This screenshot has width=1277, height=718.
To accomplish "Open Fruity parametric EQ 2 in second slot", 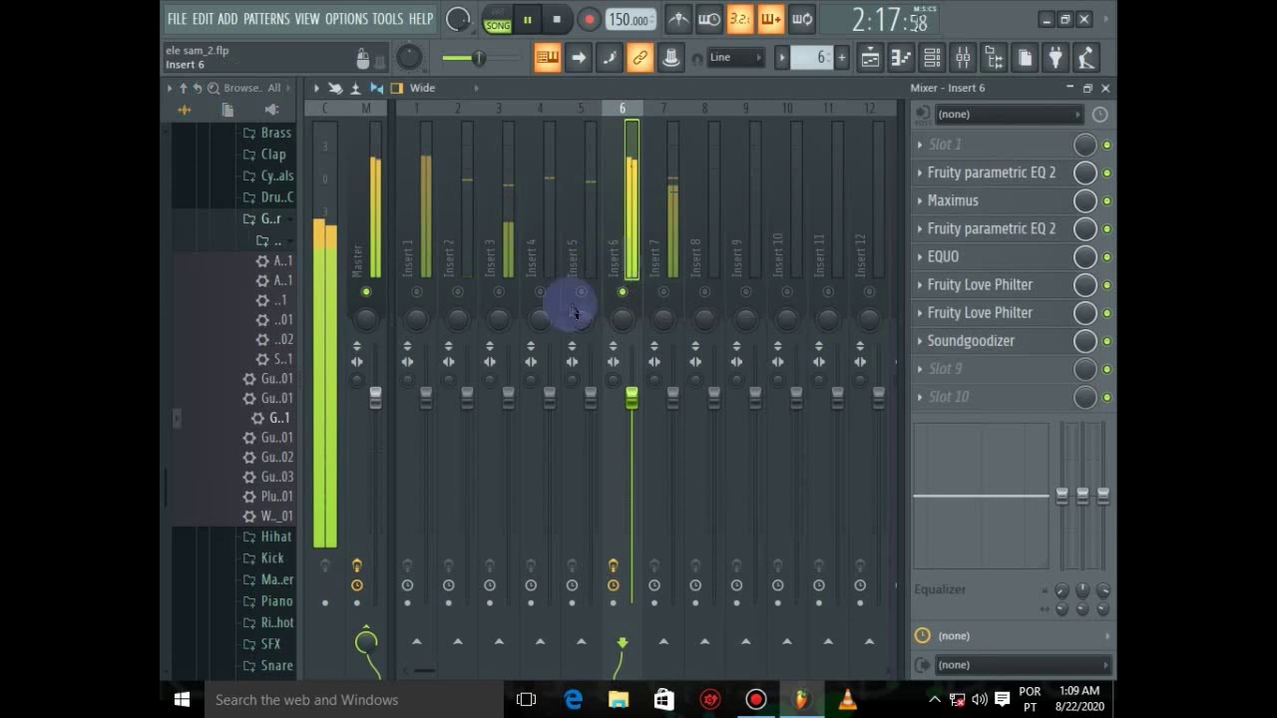I will [x=991, y=173].
